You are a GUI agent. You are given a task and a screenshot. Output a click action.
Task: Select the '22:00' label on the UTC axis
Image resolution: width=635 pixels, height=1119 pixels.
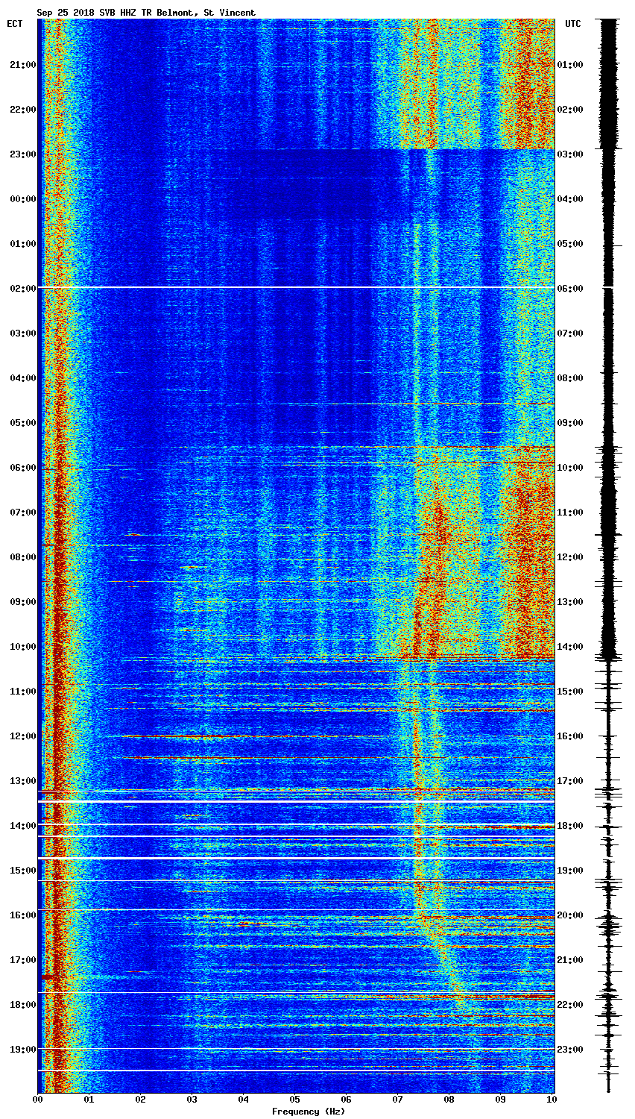coord(570,1005)
